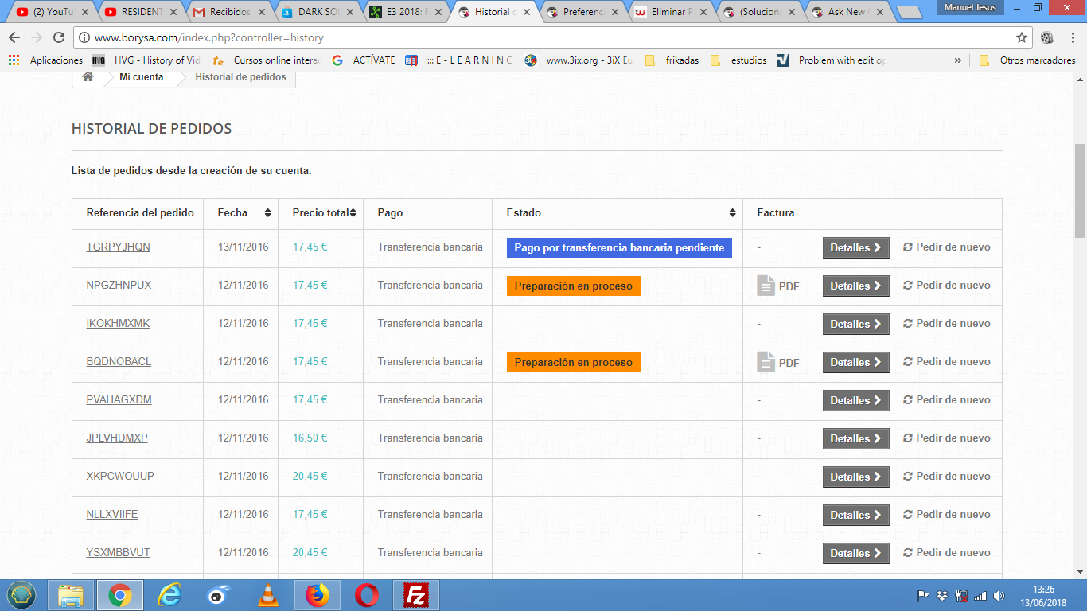
Task: Go to Mi cuenta breadcrumb
Action: 142,77
